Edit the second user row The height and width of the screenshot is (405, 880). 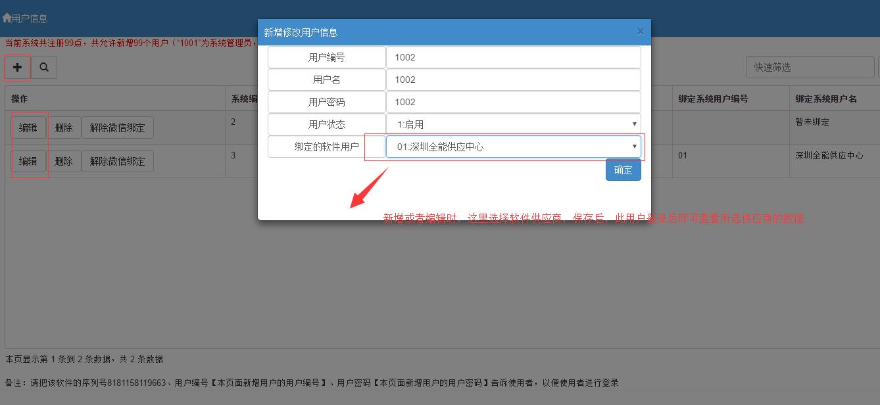pos(28,161)
